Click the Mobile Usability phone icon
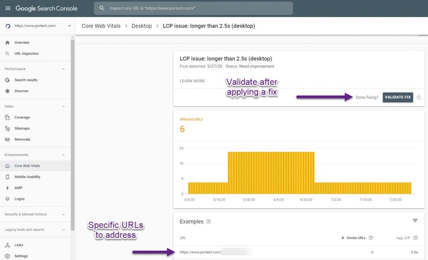Screen dimensions: 428x260 point(8,177)
